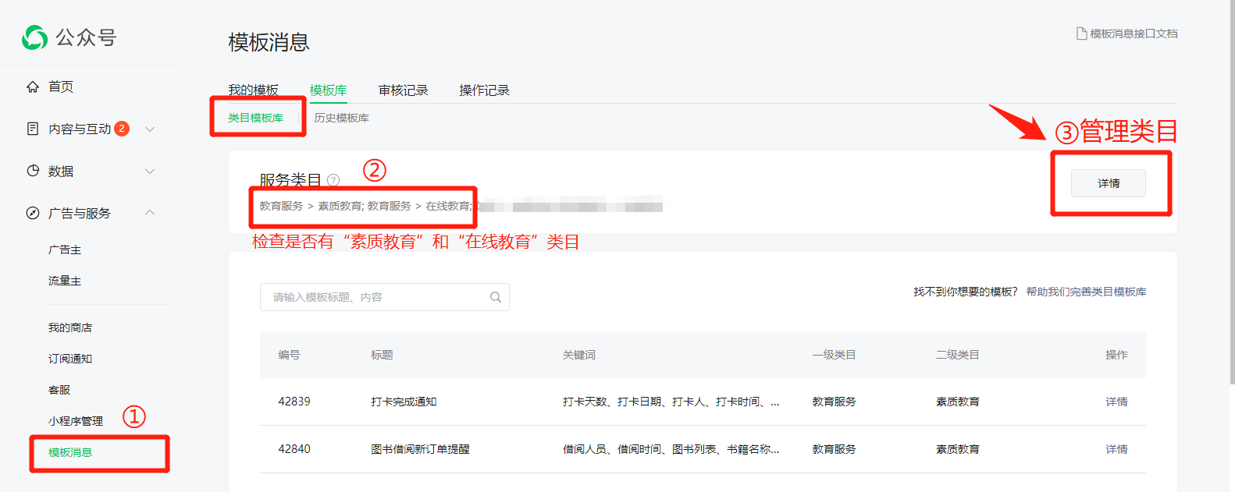Image resolution: width=1235 pixels, height=492 pixels.
Task: Click the 广告与服务 sidebar label
Action: coord(80,213)
